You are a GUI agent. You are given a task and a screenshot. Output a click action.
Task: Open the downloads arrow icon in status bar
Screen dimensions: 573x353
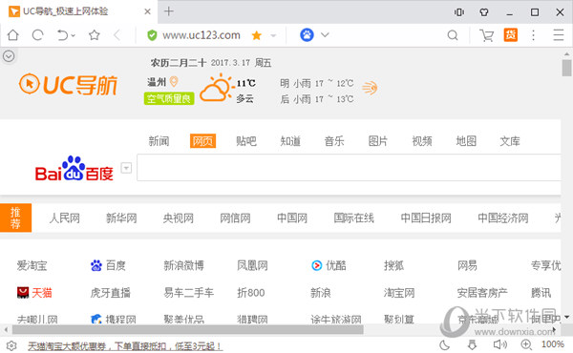[472, 344]
